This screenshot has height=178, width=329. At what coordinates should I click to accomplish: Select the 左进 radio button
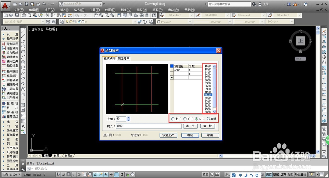pyautogui.click(x=200, y=119)
